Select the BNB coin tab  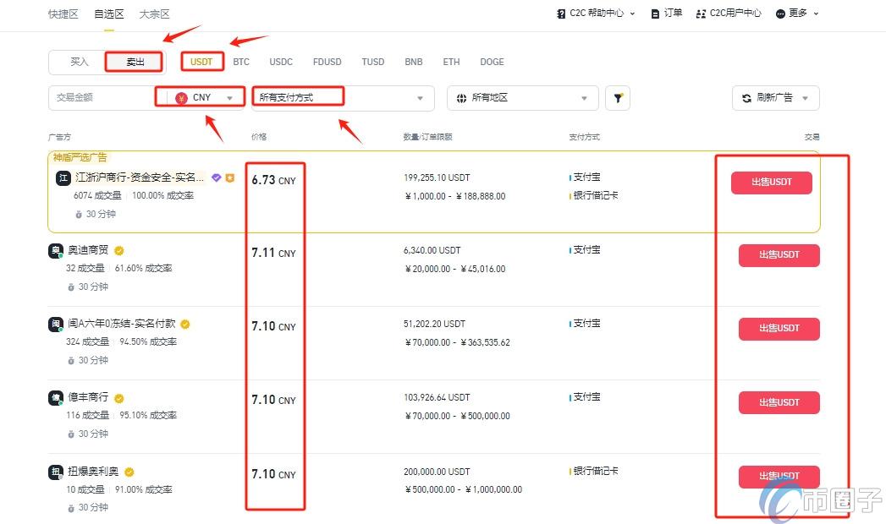click(x=414, y=62)
